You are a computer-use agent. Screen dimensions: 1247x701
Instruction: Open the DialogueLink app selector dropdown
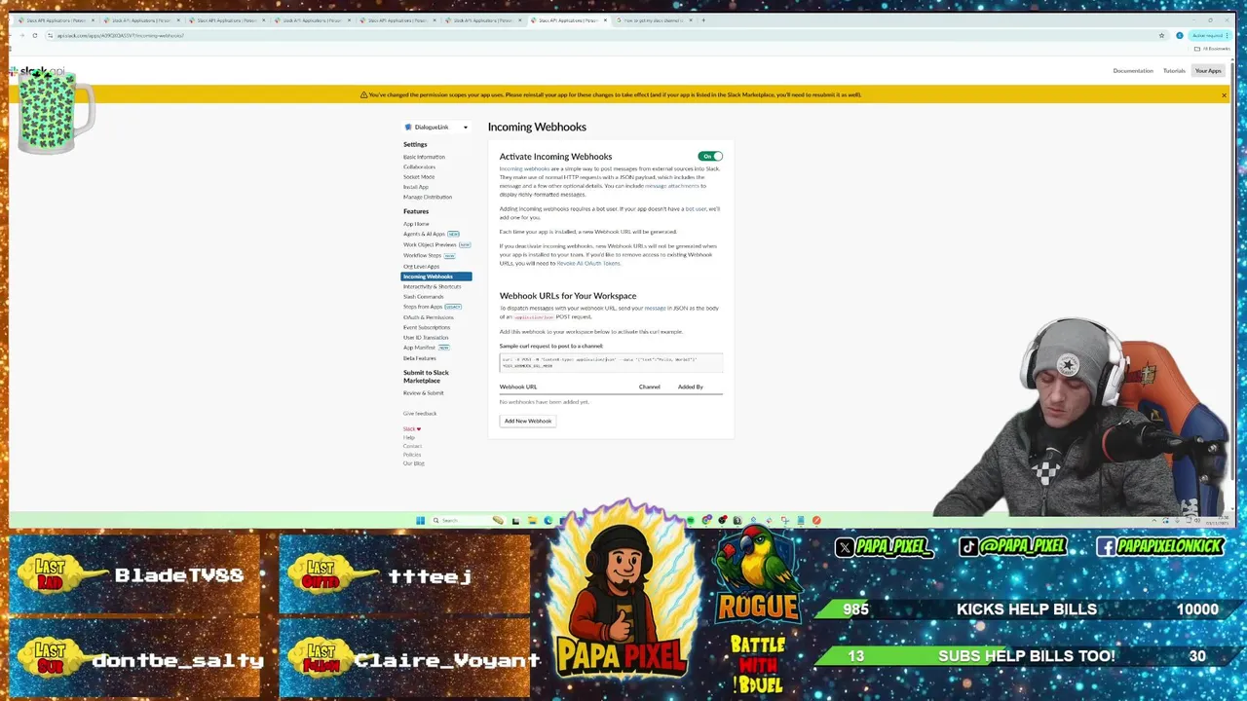[x=436, y=127]
